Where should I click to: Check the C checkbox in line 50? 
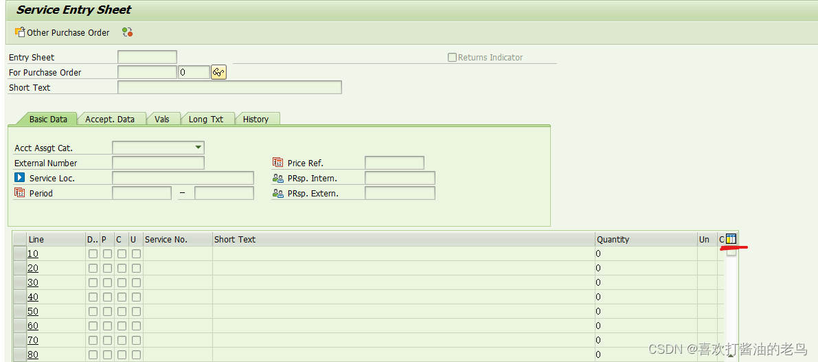[122, 311]
